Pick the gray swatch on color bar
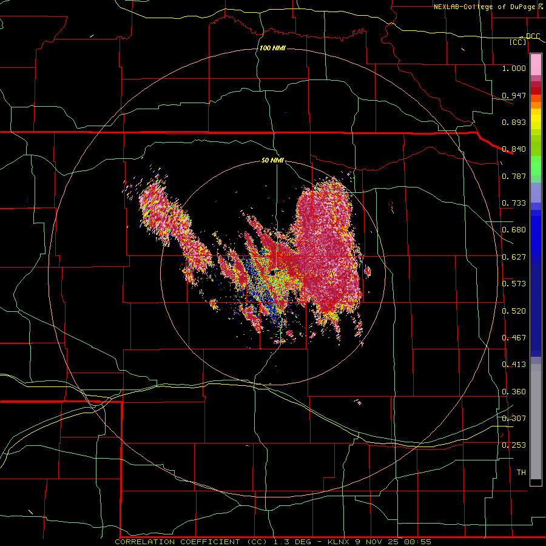Screen dimensions: 546x546 pyautogui.click(x=536, y=422)
